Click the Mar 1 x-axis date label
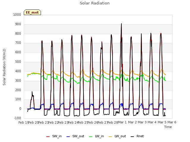Screen dimensions: 190x142 pos(122,122)
